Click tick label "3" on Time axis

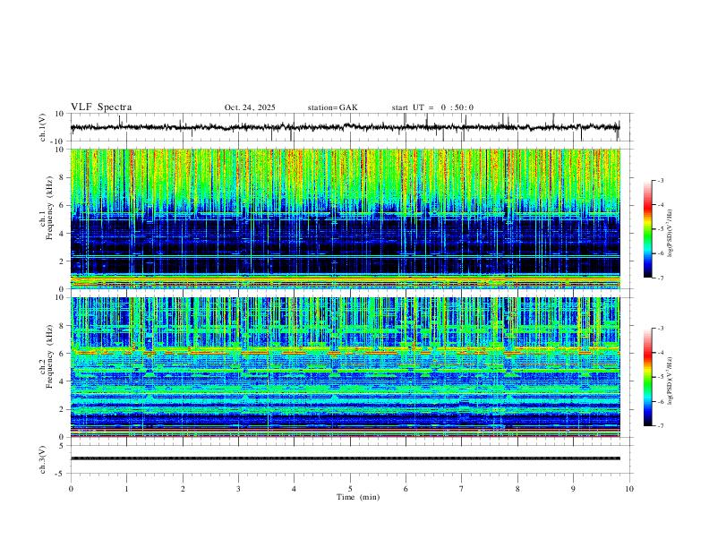pyautogui.click(x=238, y=489)
